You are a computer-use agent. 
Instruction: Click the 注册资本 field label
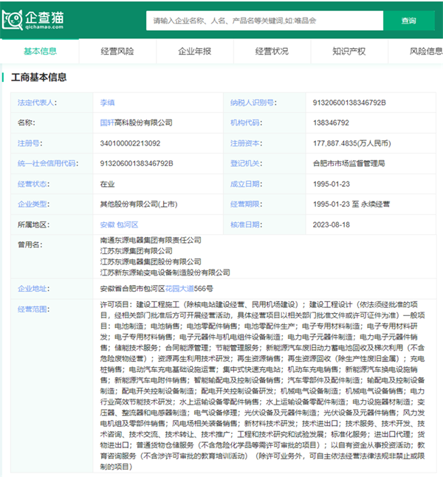click(x=245, y=143)
